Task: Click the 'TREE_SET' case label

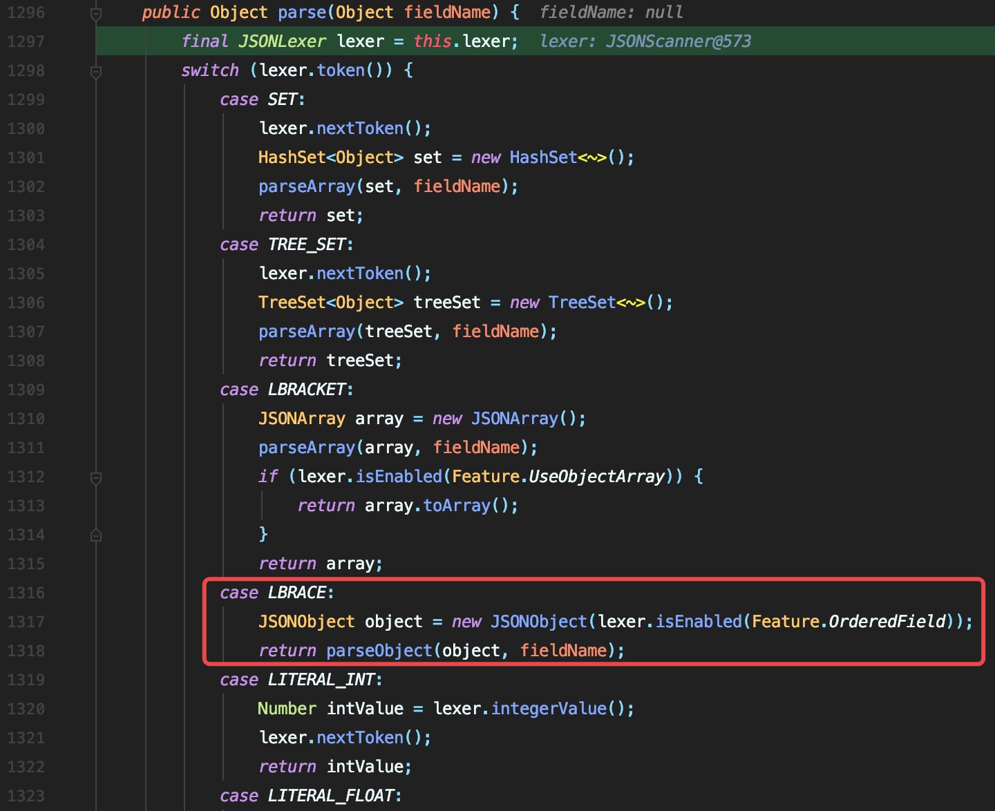Action: click(x=306, y=245)
